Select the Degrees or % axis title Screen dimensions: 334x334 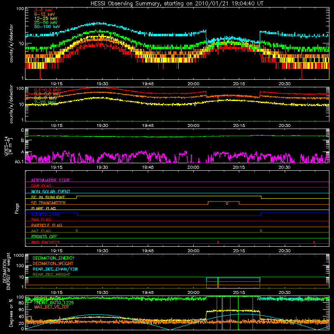click(11, 313)
